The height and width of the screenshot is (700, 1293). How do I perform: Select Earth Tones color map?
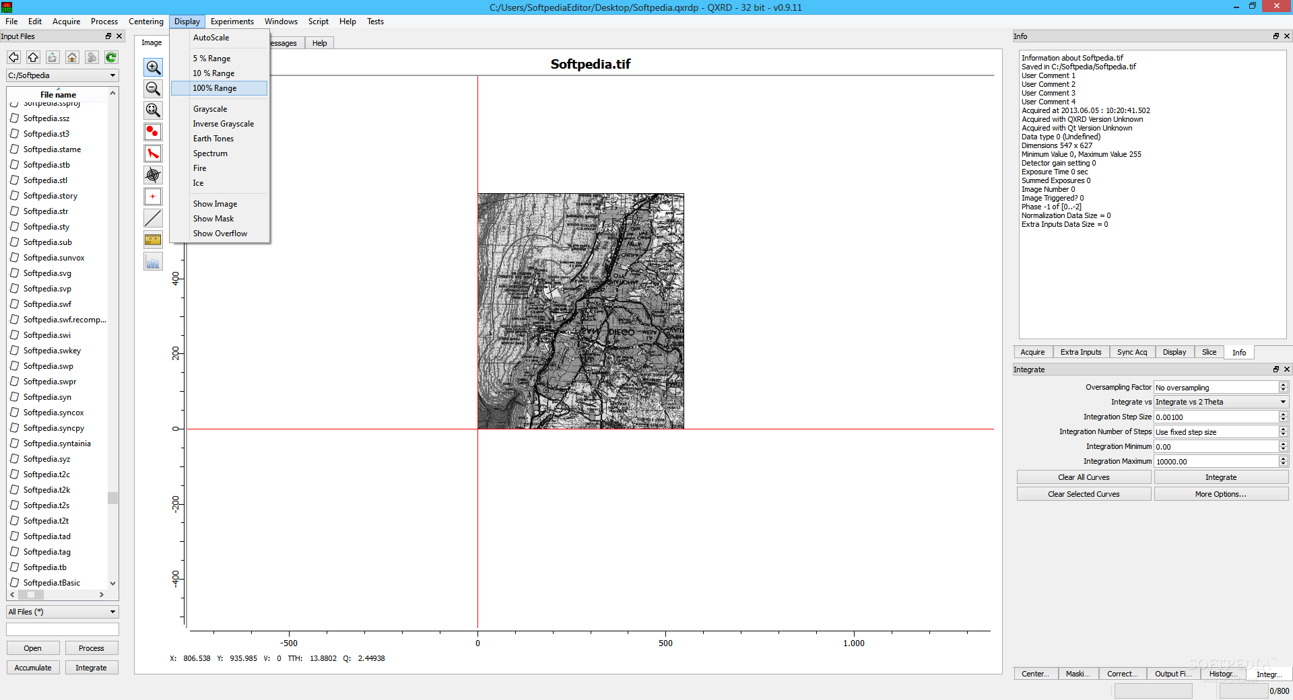(x=220, y=139)
